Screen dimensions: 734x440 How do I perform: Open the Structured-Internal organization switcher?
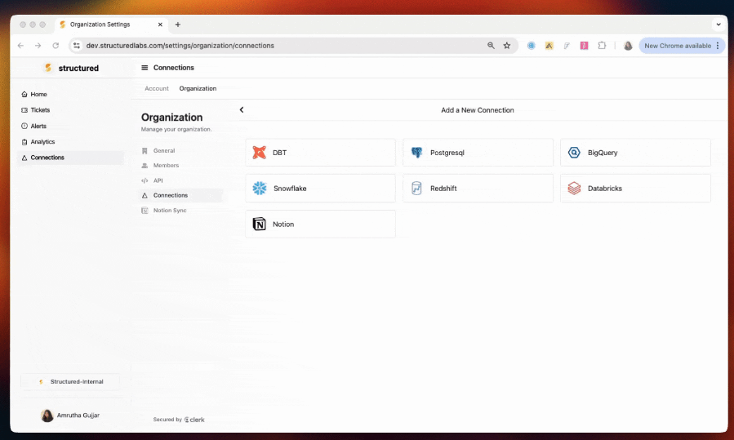coord(70,381)
